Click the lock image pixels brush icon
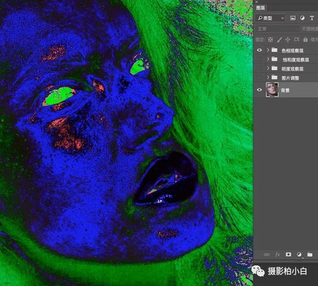This screenshot has width=318, height=286. (279, 40)
